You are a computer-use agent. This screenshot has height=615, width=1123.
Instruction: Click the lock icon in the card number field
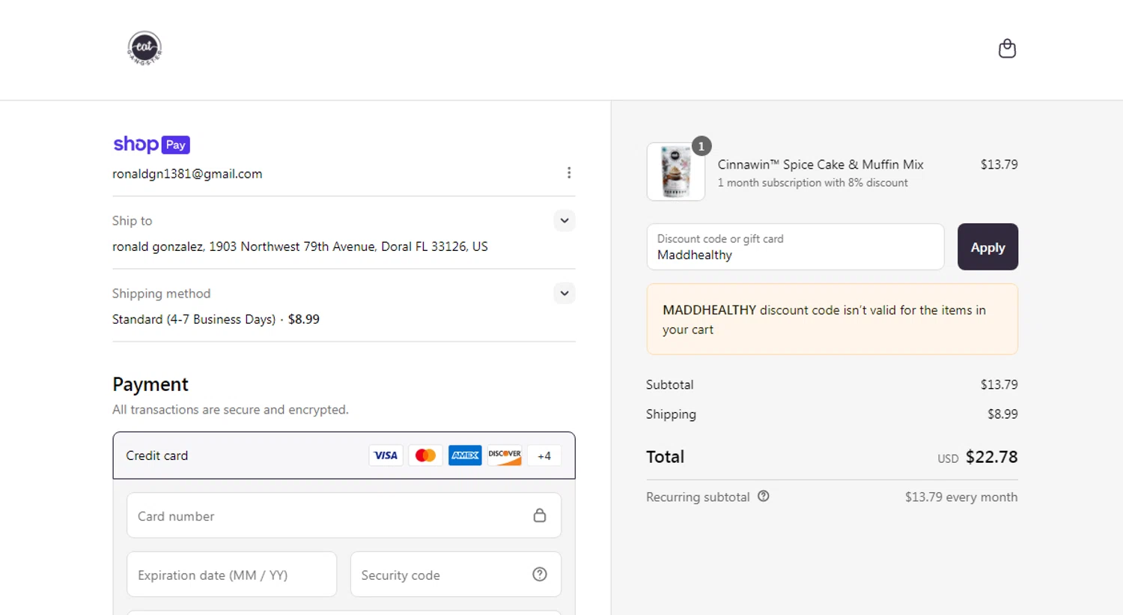tap(539, 515)
